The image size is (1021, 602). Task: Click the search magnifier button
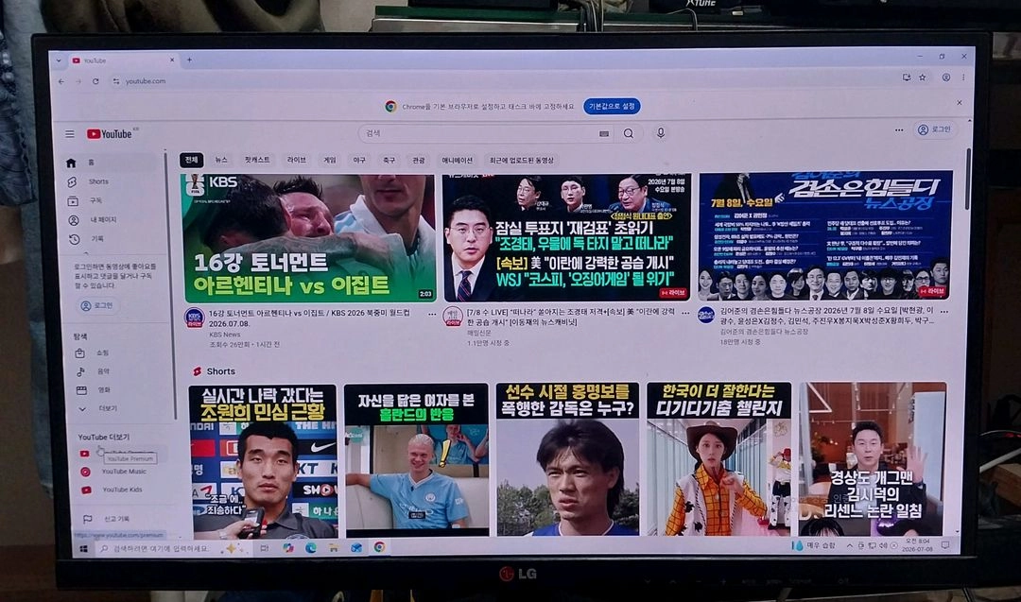[x=629, y=133]
